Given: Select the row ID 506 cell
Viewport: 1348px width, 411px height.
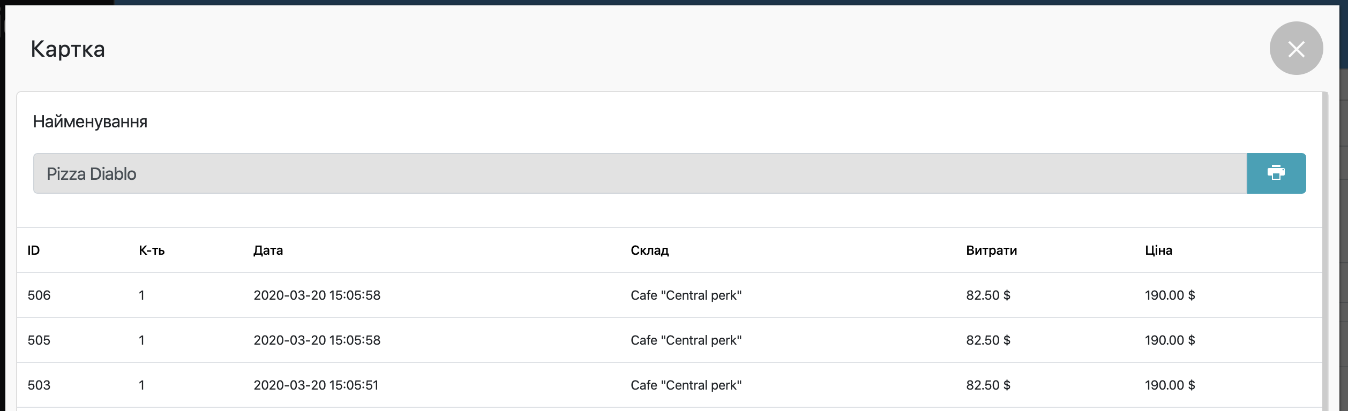Looking at the screenshot, I should point(39,295).
